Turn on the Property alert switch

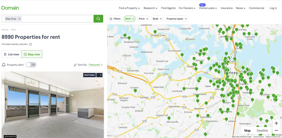pos(31,65)
